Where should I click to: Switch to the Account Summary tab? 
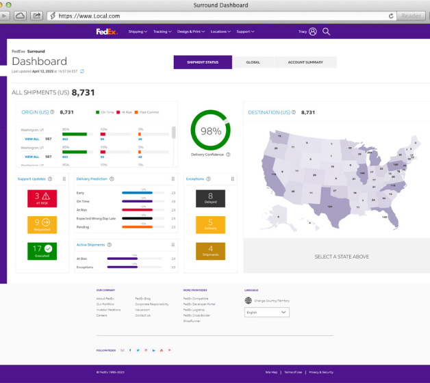tap(305, 62)
